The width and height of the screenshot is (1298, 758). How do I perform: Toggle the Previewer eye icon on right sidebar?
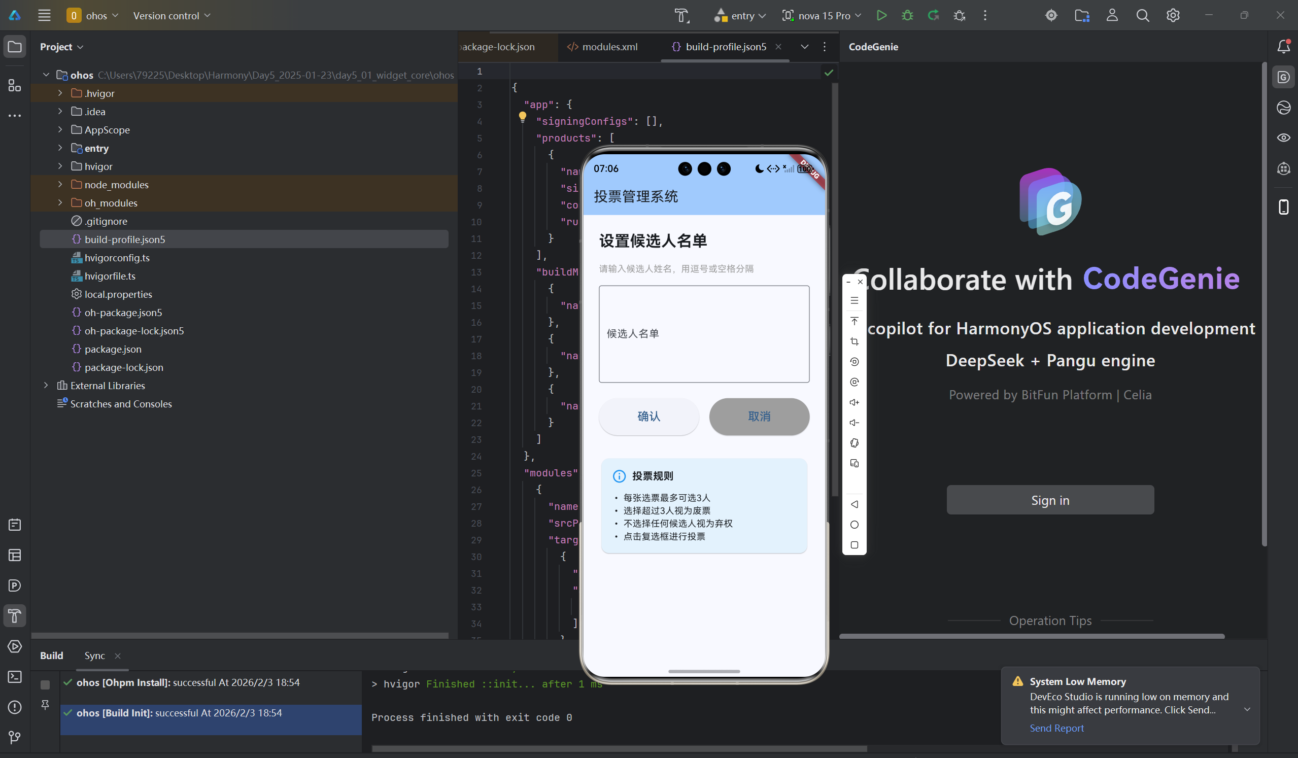(x=1283, y=137)
